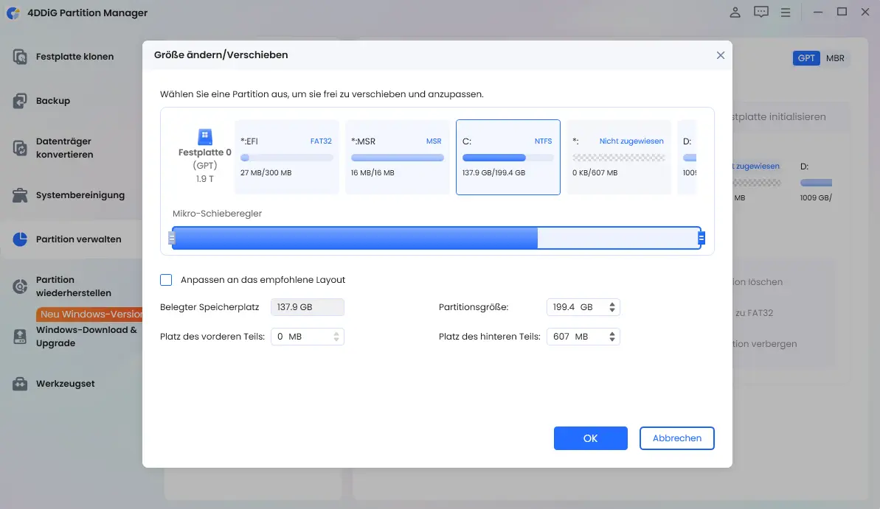Select the Nicht zugewiesen partition card
The width and height of the screenshot is (880, 509).
(618, 157)
